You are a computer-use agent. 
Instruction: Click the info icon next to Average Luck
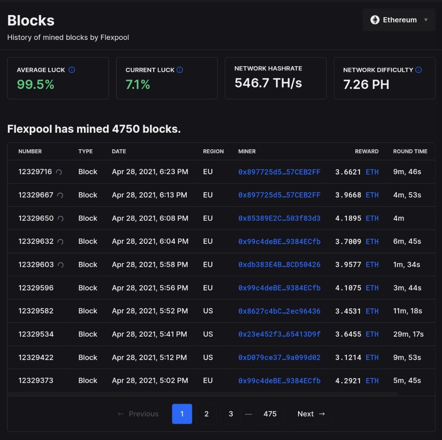click(72, 70)
